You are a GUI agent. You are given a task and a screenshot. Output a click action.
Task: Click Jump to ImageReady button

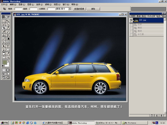(6, 78)
